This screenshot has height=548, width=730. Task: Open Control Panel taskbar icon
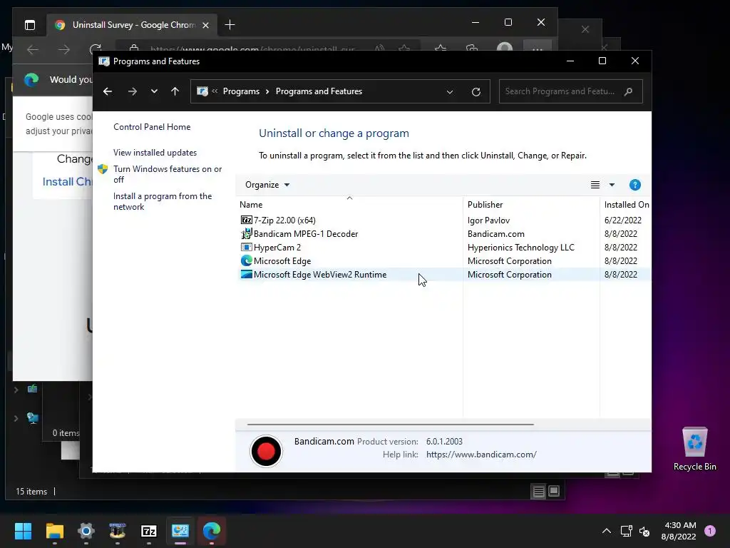(x=180, y=531)
